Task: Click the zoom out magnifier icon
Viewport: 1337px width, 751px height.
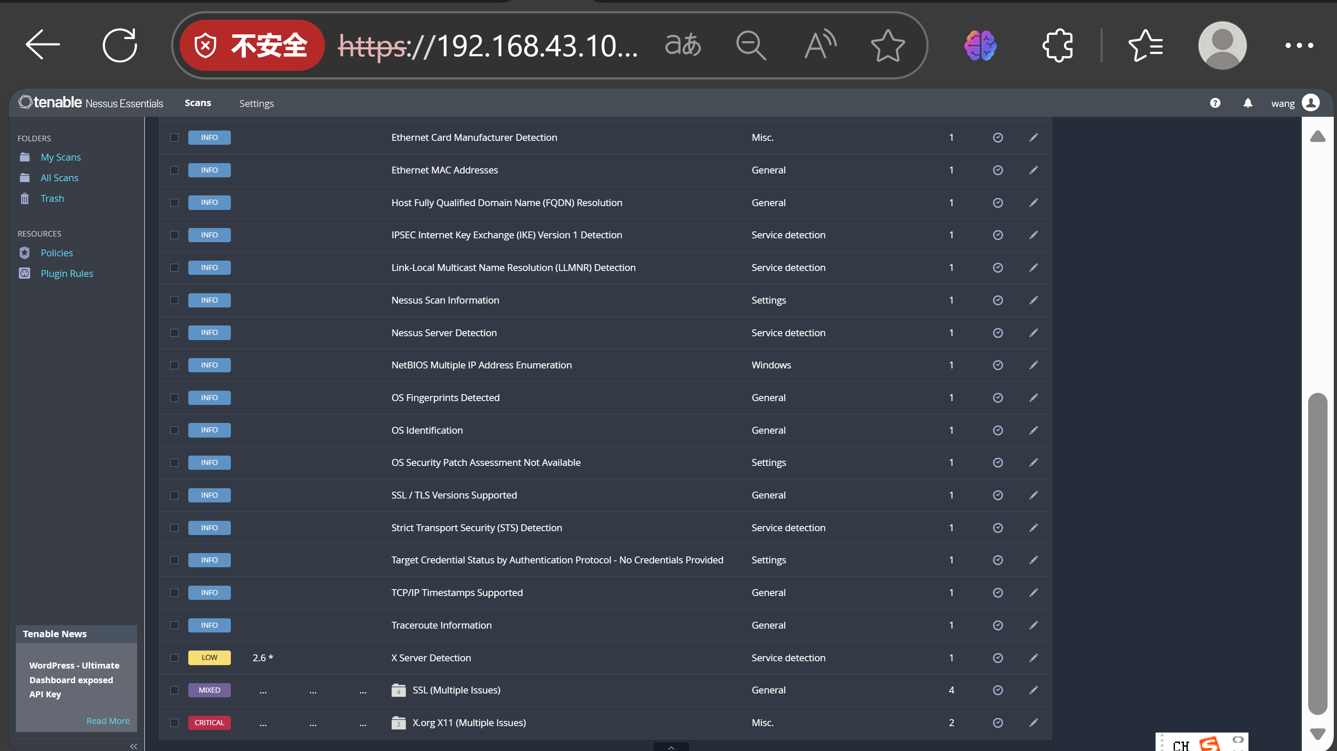Action: click(751, 46)
